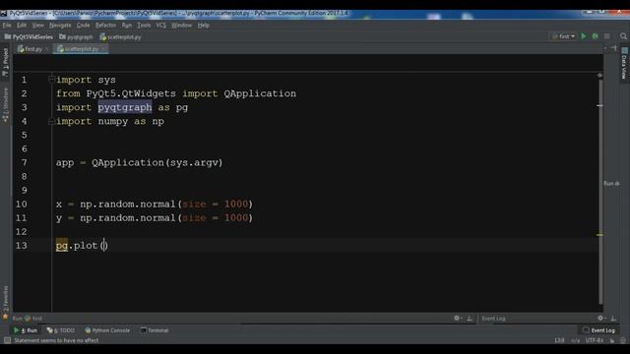Click scatterplot.py breadcrumb in navigation bar

tap(120, 37)
